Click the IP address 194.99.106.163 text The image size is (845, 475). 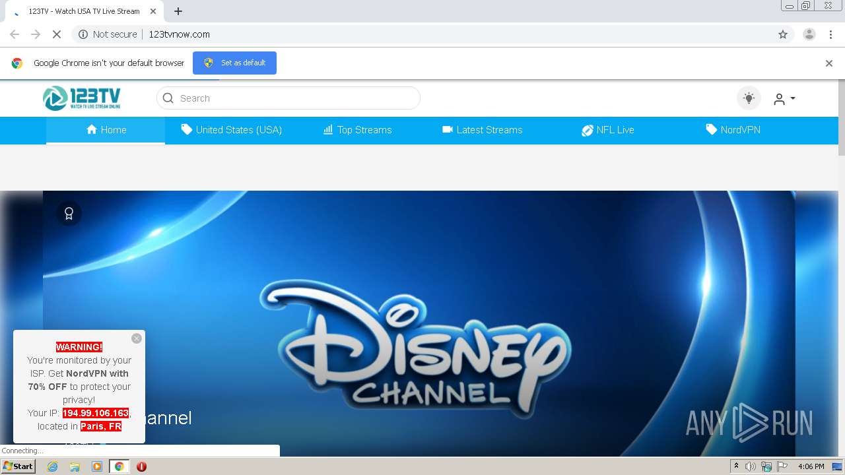click(x=96, y=413)
